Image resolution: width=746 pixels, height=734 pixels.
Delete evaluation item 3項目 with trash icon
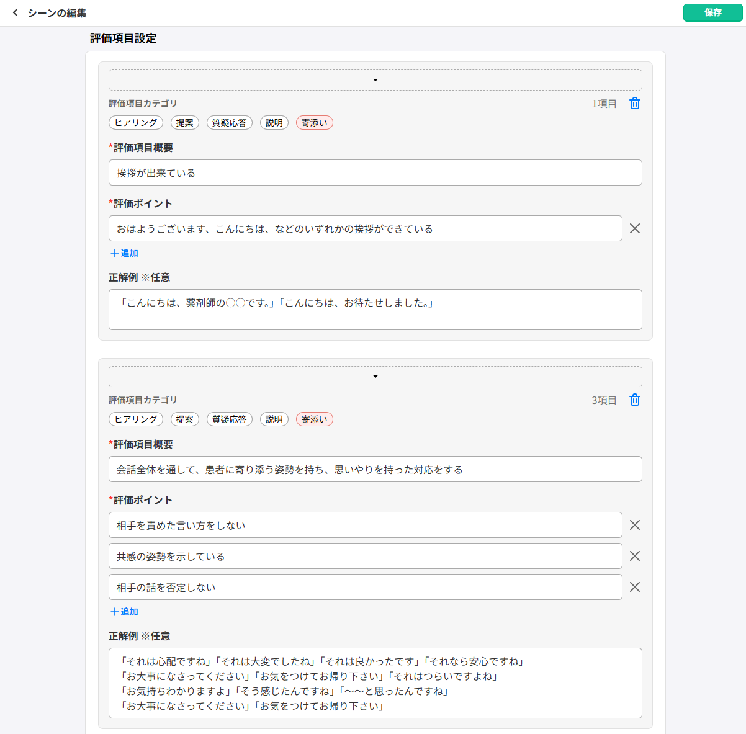tap(634, 400)
